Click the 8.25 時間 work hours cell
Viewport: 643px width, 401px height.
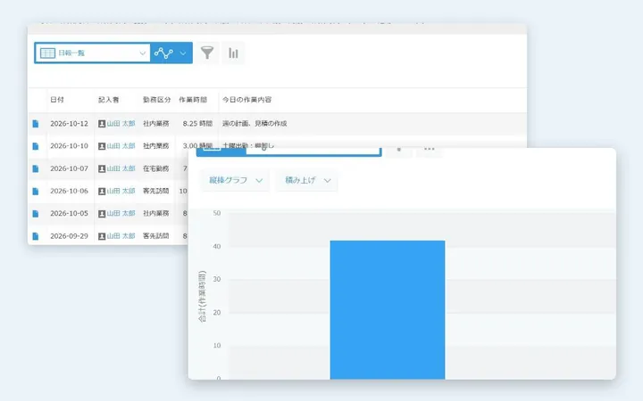pyautogui.click(x=197, y=124)
